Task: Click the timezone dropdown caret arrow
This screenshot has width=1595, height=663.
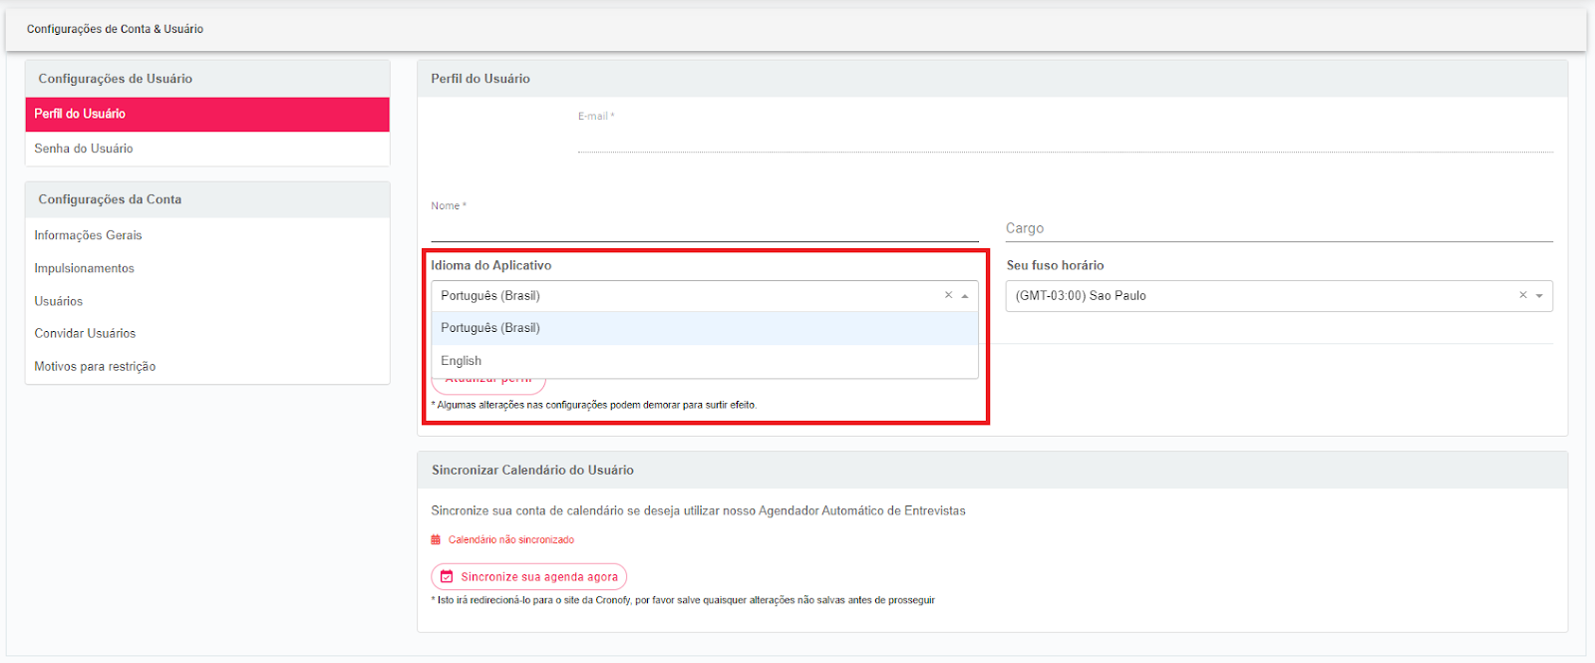Action: pos(1539,296)
